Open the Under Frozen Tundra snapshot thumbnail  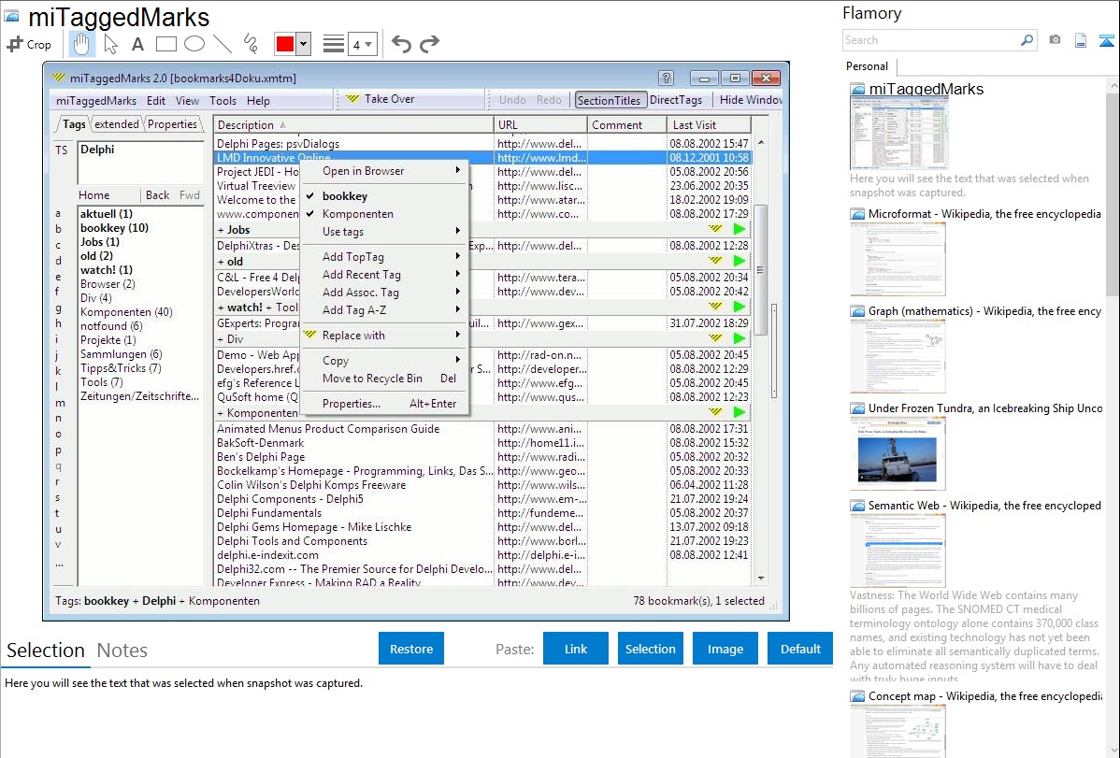click(x=897, y=453)
